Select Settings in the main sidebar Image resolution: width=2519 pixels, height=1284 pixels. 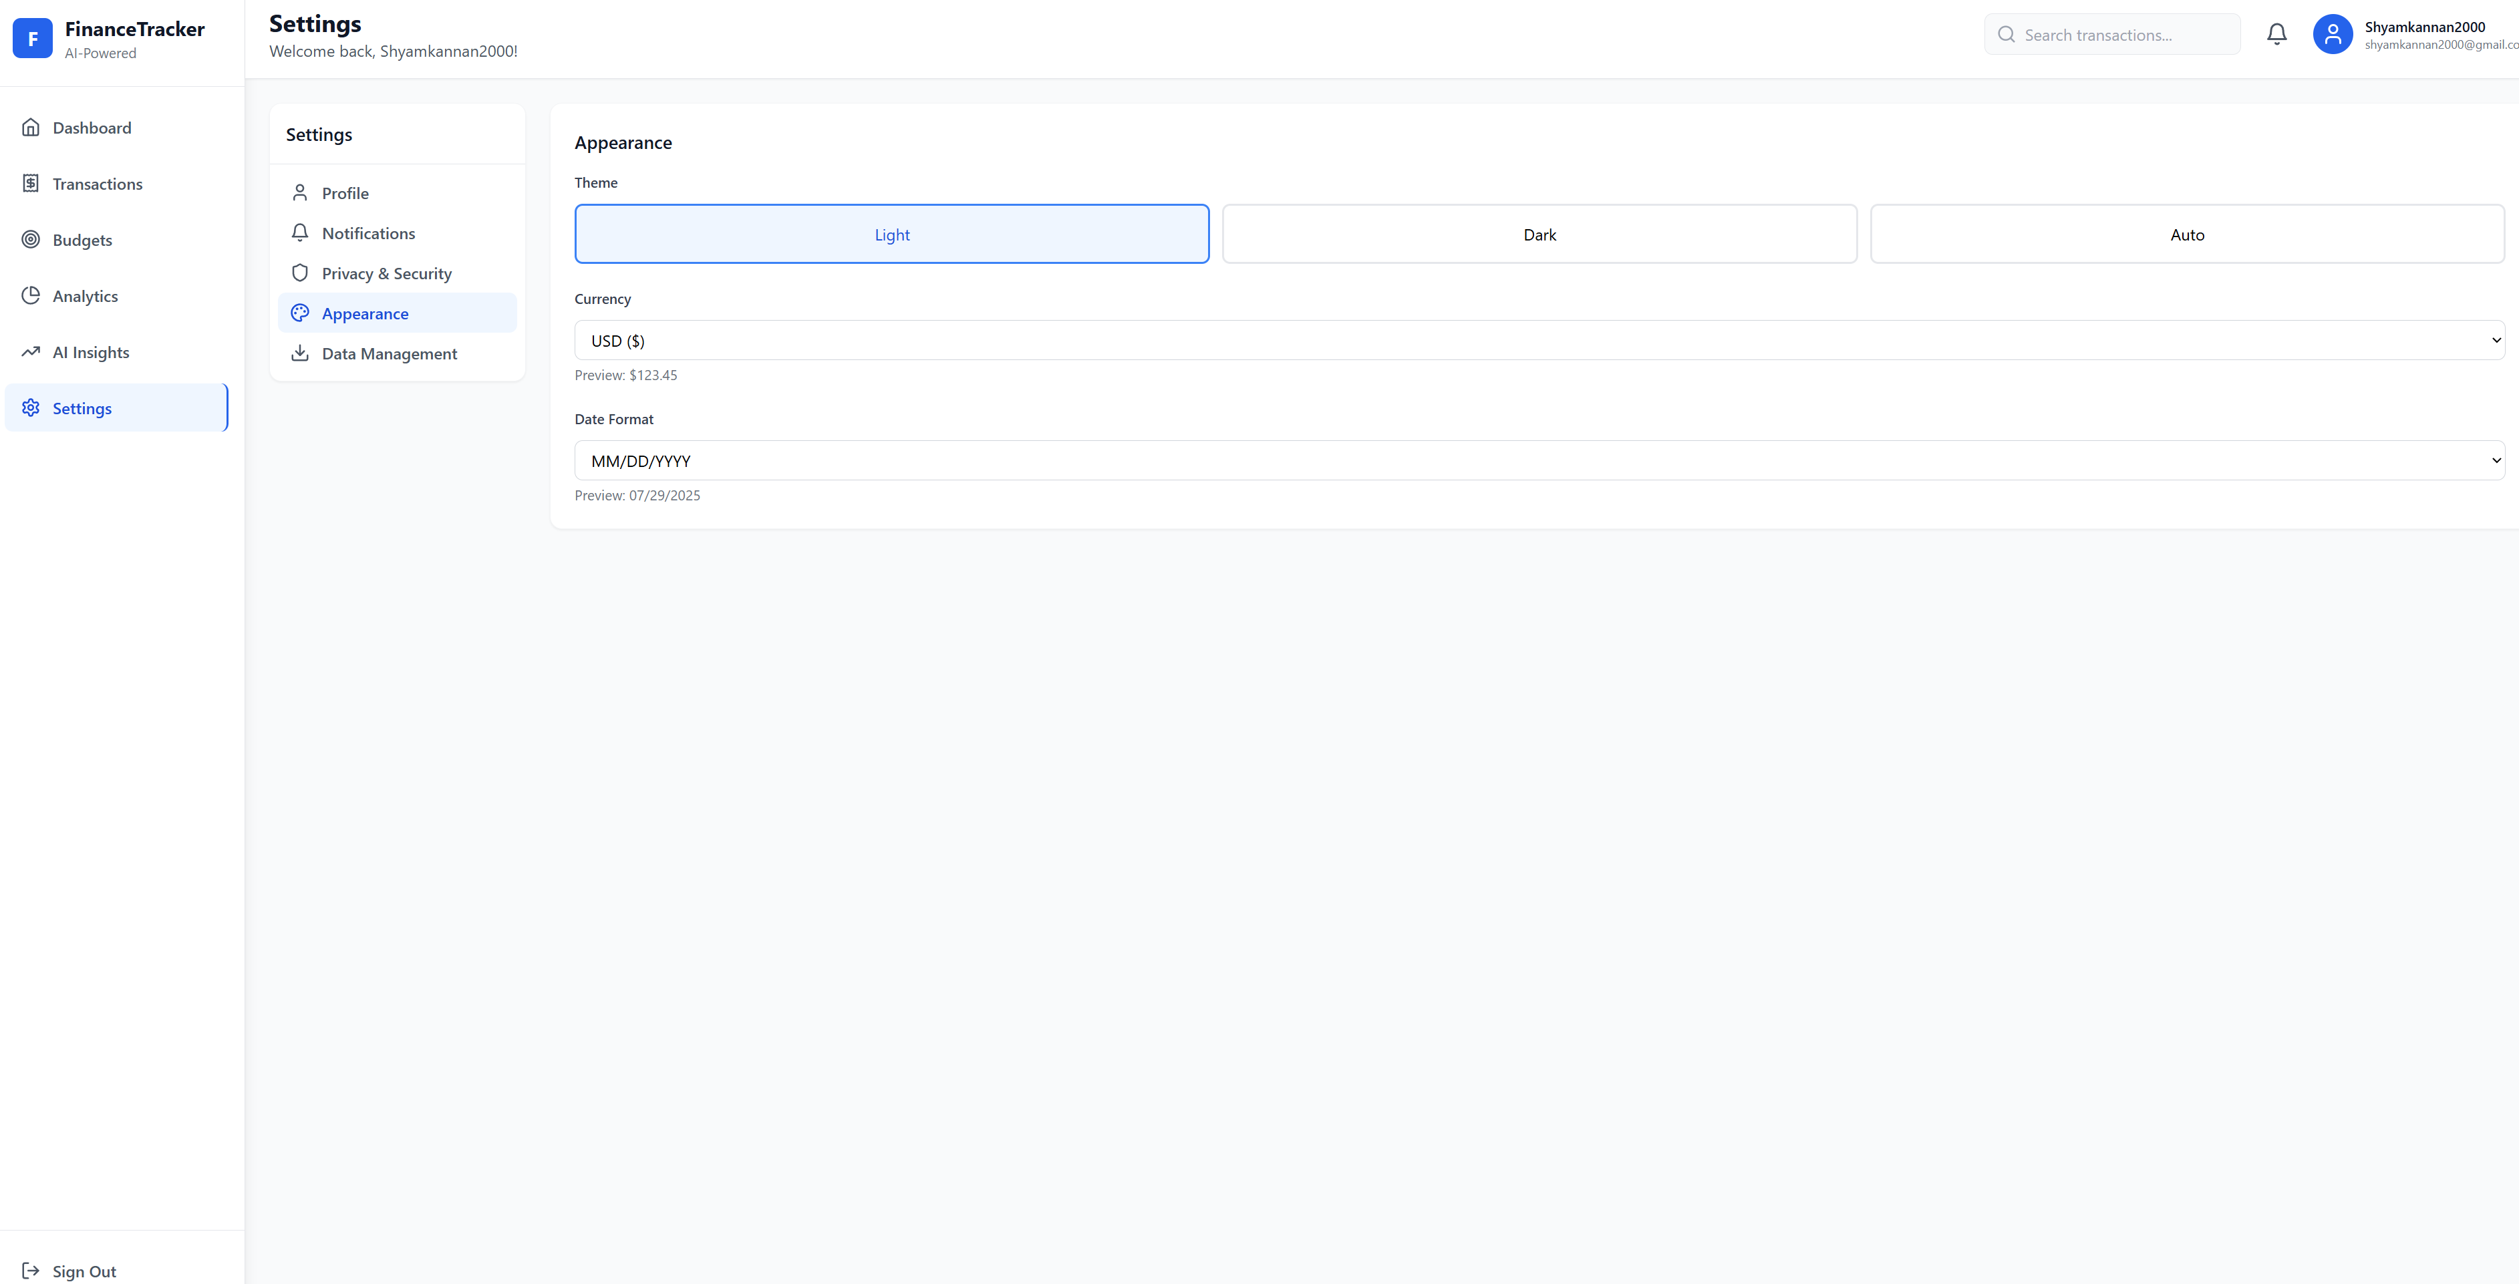pos(82,408)
